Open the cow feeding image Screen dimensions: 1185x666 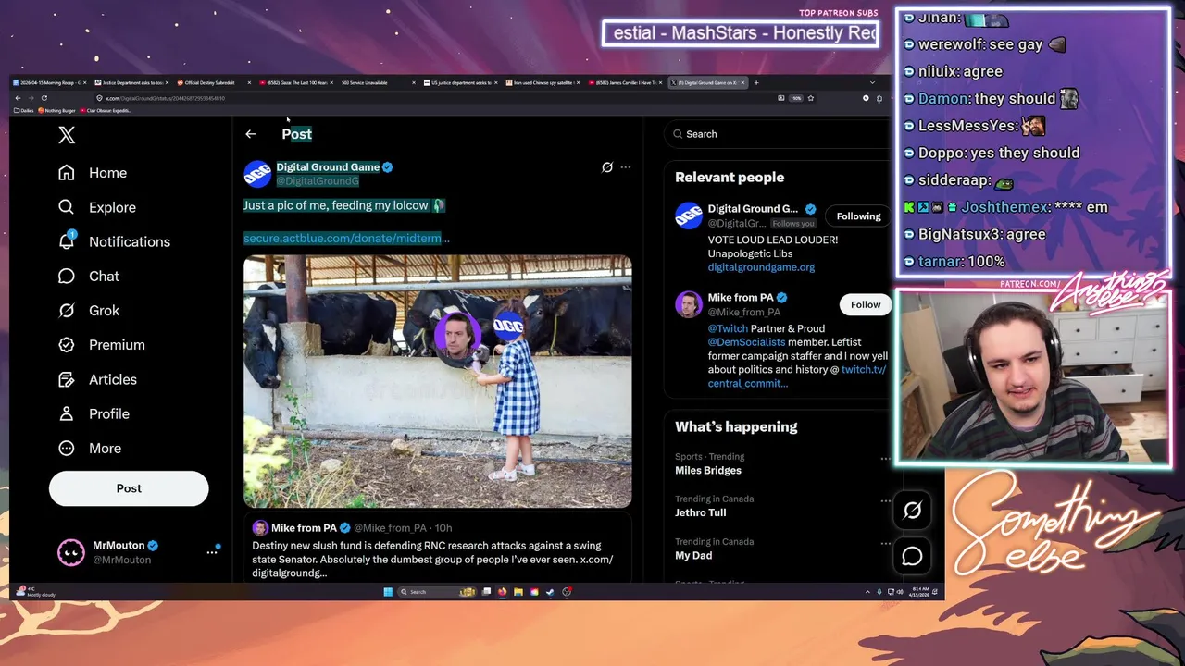pyautogui.click(x=438, y=381)
